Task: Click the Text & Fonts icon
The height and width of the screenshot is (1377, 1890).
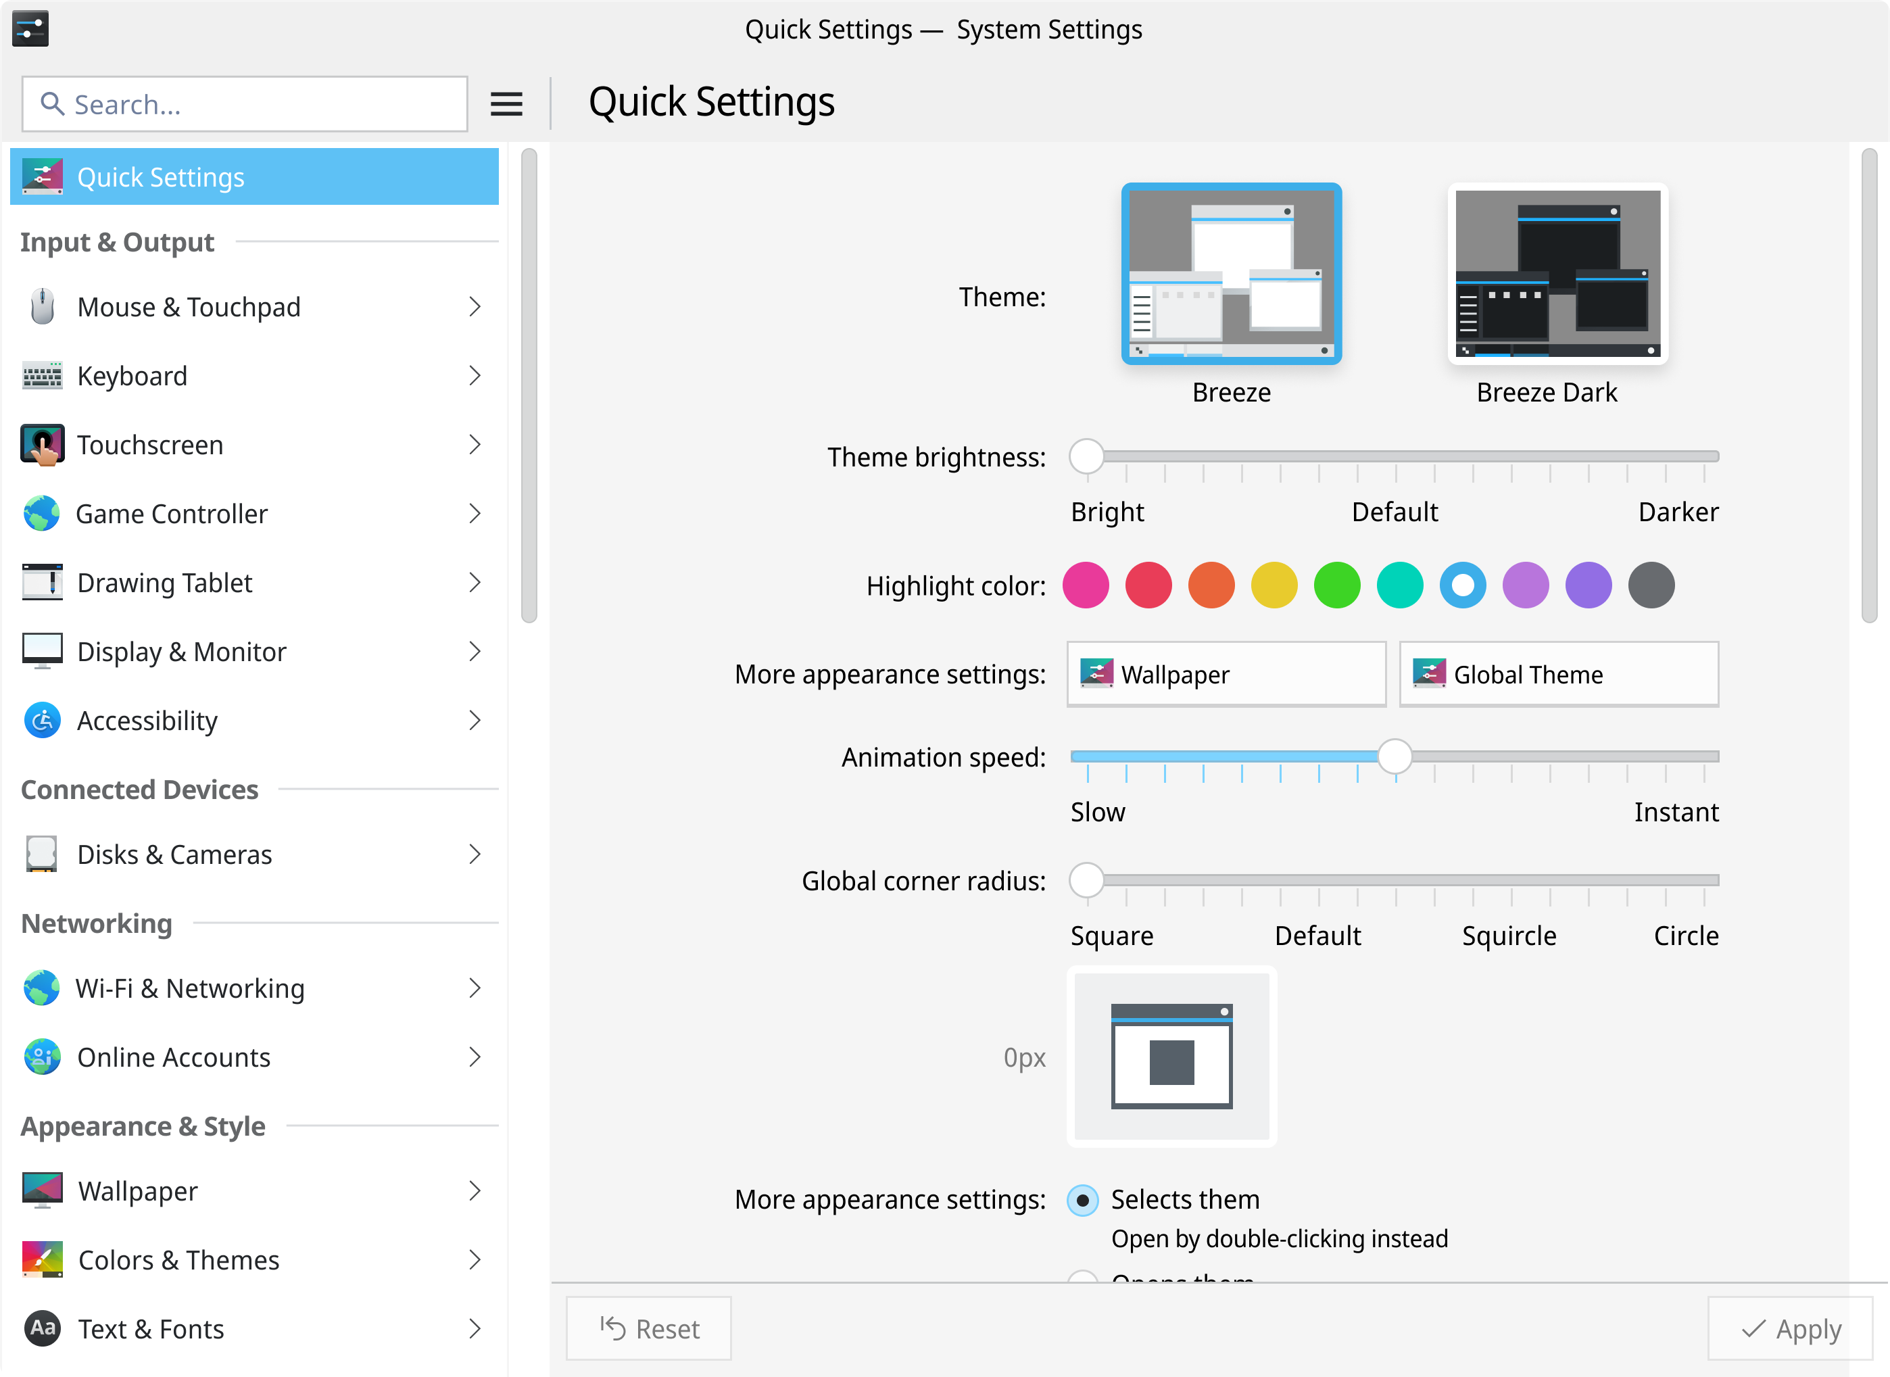Action: tap(42, 1328)
